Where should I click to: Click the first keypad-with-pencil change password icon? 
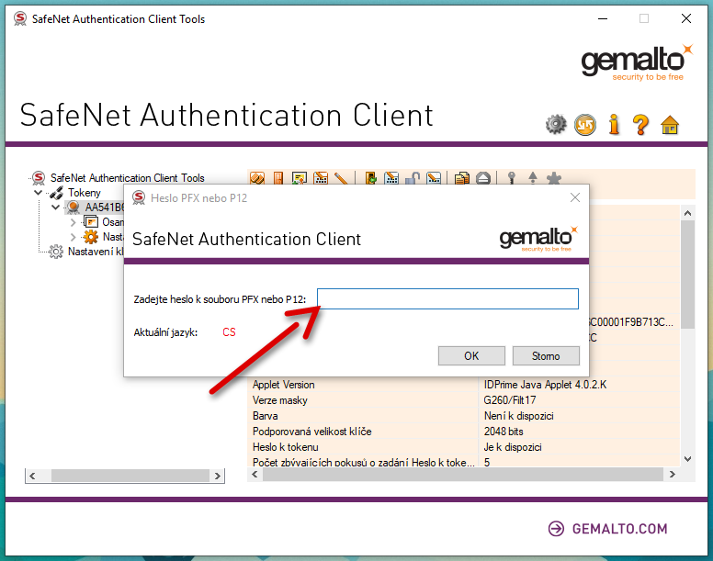[x=321, y=178]
